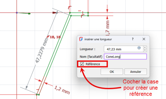Increase length with the spin up arrow
This screenshot has height=99, width=166.
145,47
